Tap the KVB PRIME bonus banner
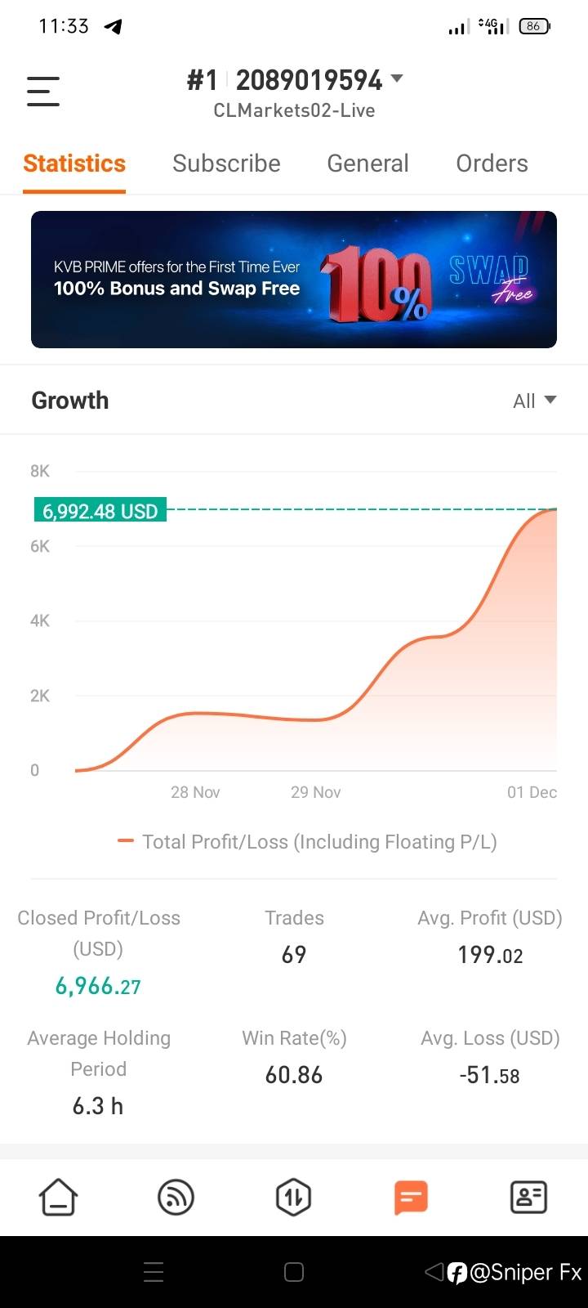588x1308 pixels. click(x=294, y=280)
